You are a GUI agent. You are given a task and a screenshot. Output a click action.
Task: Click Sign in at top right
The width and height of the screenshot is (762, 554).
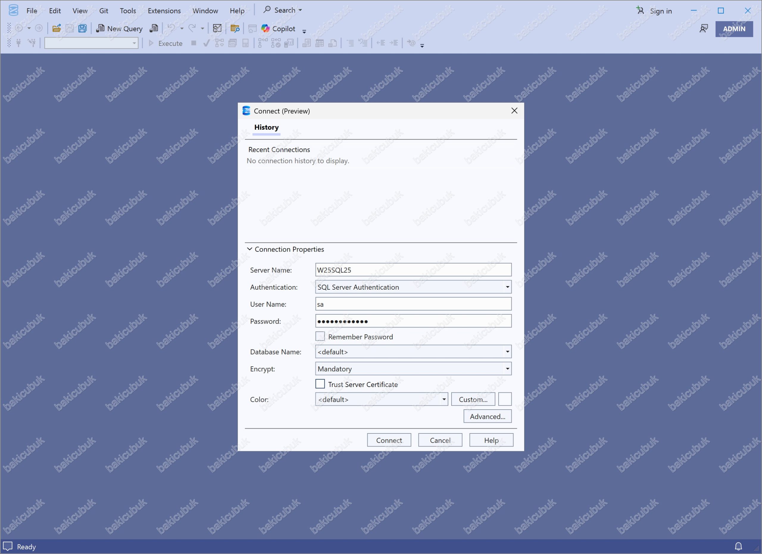654,11
